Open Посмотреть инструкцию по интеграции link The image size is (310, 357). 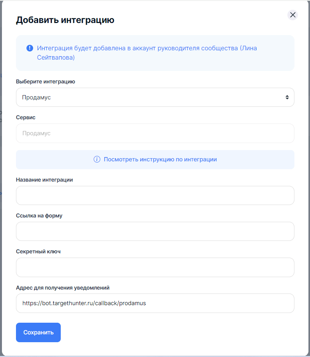(x=160, y=159)
